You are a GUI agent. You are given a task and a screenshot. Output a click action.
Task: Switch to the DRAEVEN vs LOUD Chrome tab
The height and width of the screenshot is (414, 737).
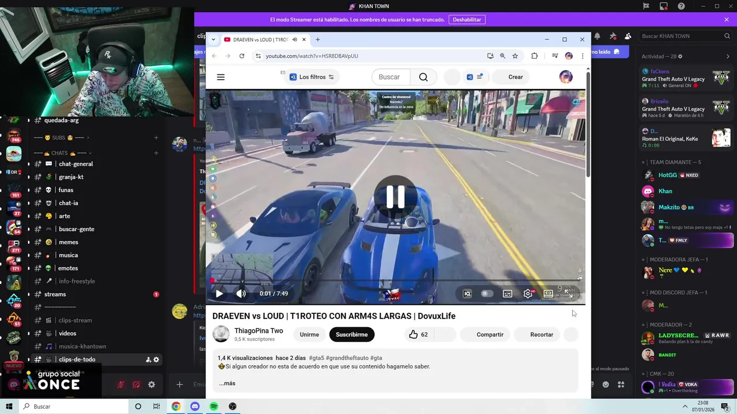262,40
